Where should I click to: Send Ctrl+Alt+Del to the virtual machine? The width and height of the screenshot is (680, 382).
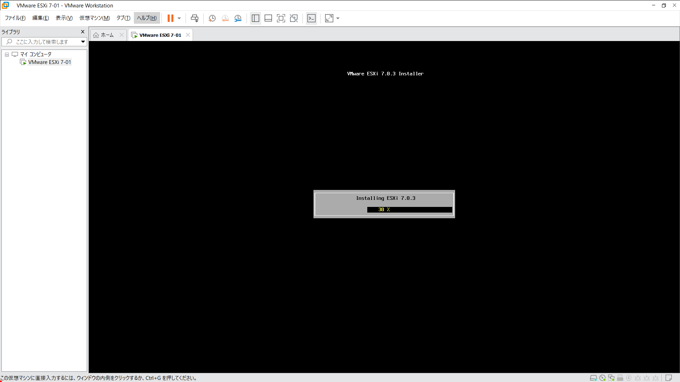pyautogui.click(x=194, y=18)
